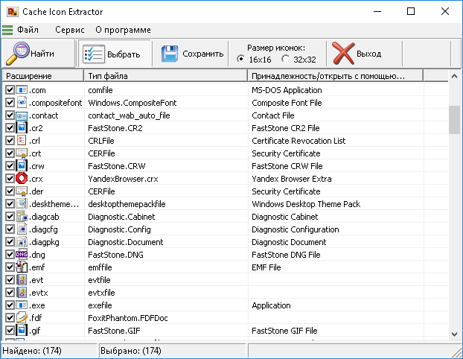Sort by the Тип файла column header

pos(166,76)
